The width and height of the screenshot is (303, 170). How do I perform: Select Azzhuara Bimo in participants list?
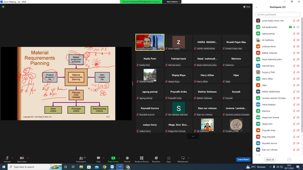pyautogui.click(x=278, y=46)
